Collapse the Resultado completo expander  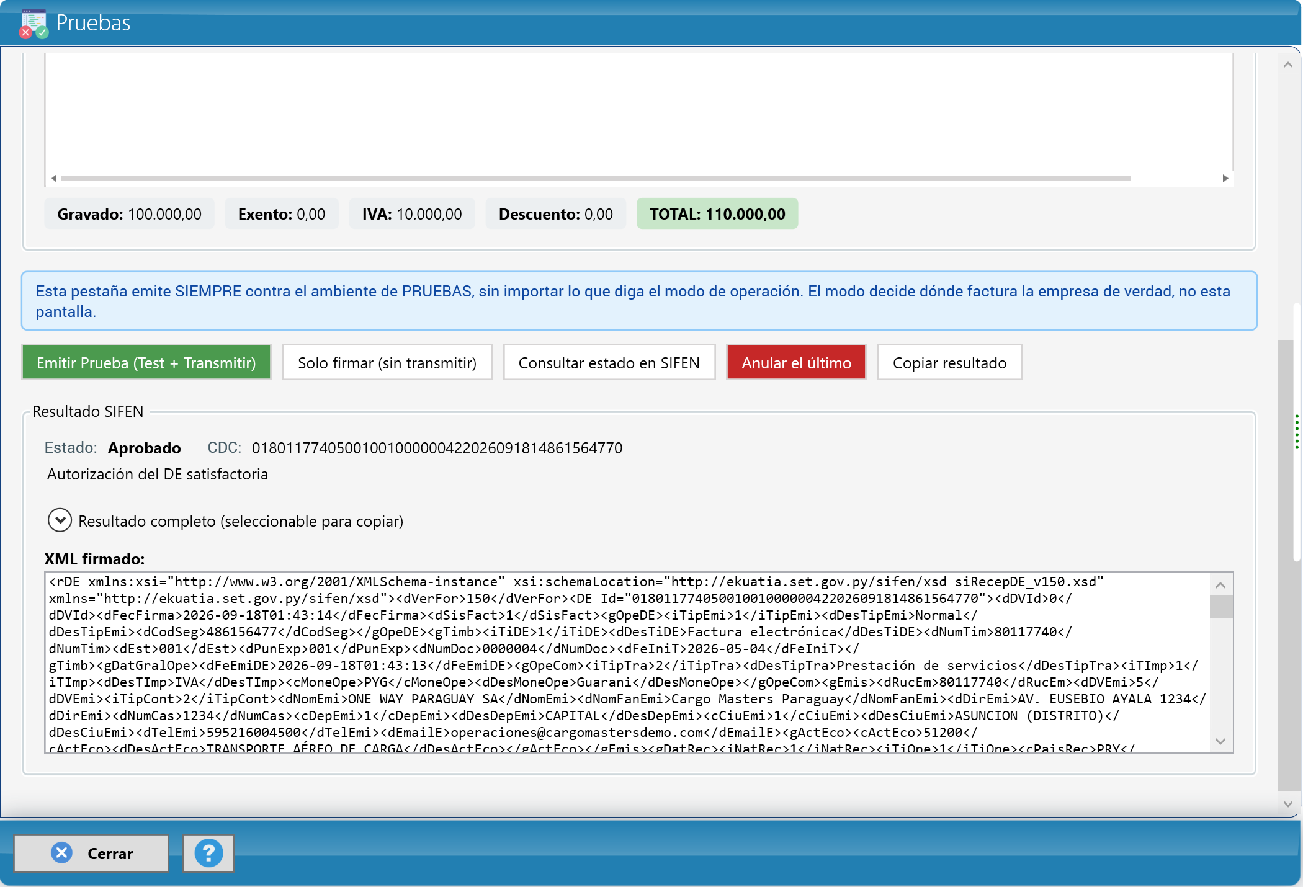click(x=60, y=520)
